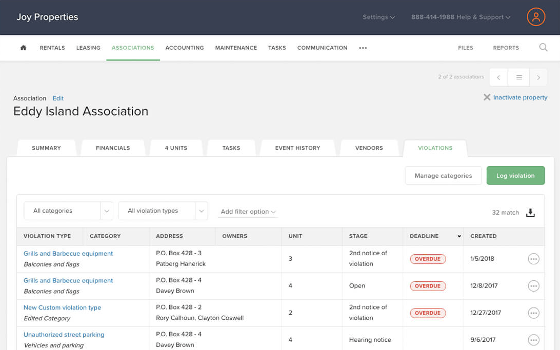The width and height of the screenshot is (560, 350).
Task: Open the Add filter option dropdown
Action: (248, 211)
